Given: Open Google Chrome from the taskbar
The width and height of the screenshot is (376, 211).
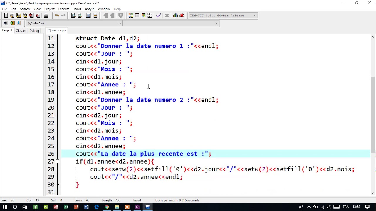Looking at the screenshot, I should tap(107, 207).
